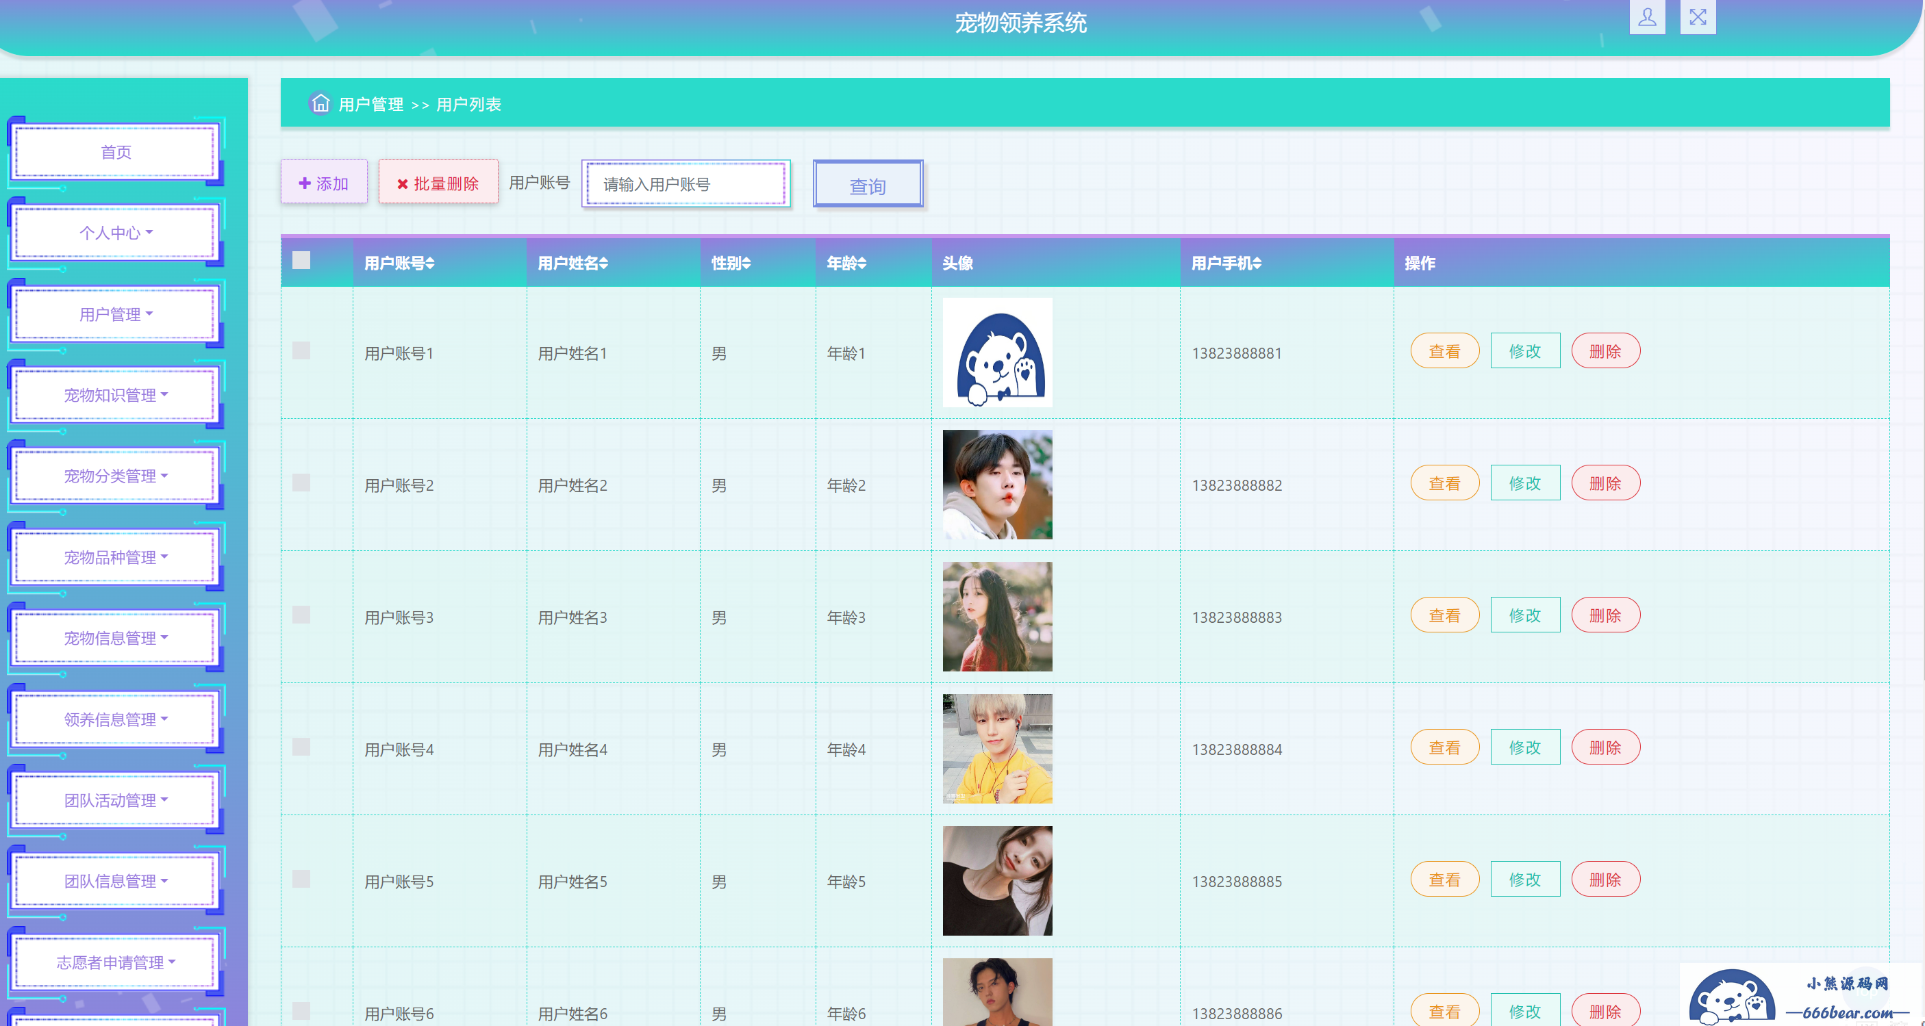Sort by 用户姓名 column arrows
Image resolution: width=1925 pixels, height=1026 pixels.
click(x=604, y=264)
